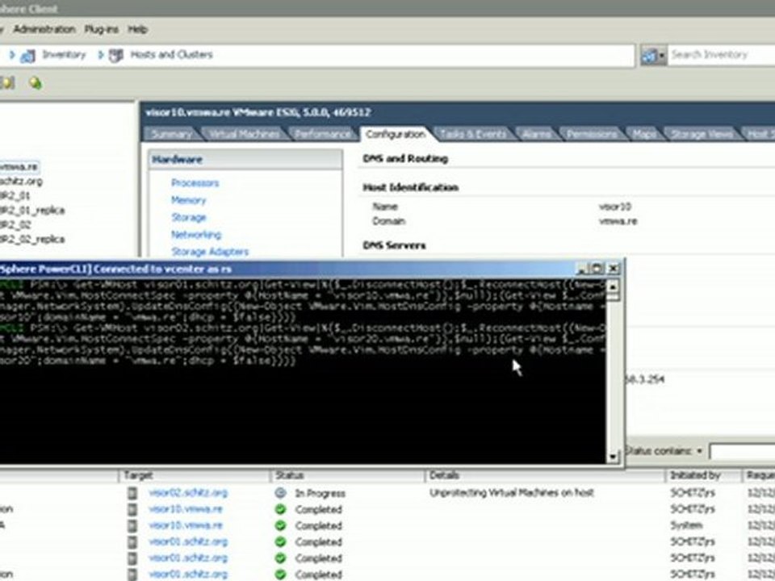Select the R2_01_replica VM in tree

coord(32,210)
